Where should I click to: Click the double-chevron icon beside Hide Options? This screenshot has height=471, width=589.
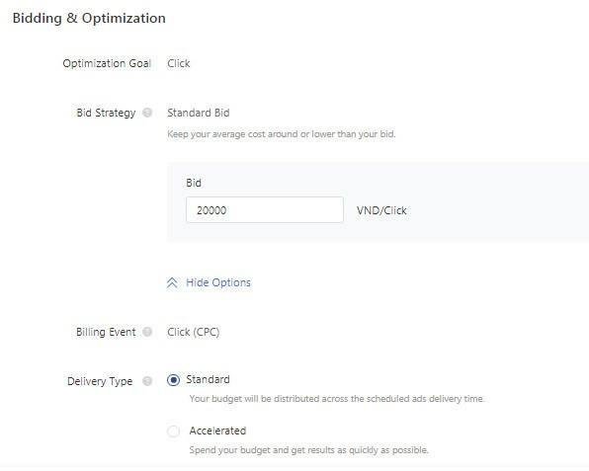point(172,282)
